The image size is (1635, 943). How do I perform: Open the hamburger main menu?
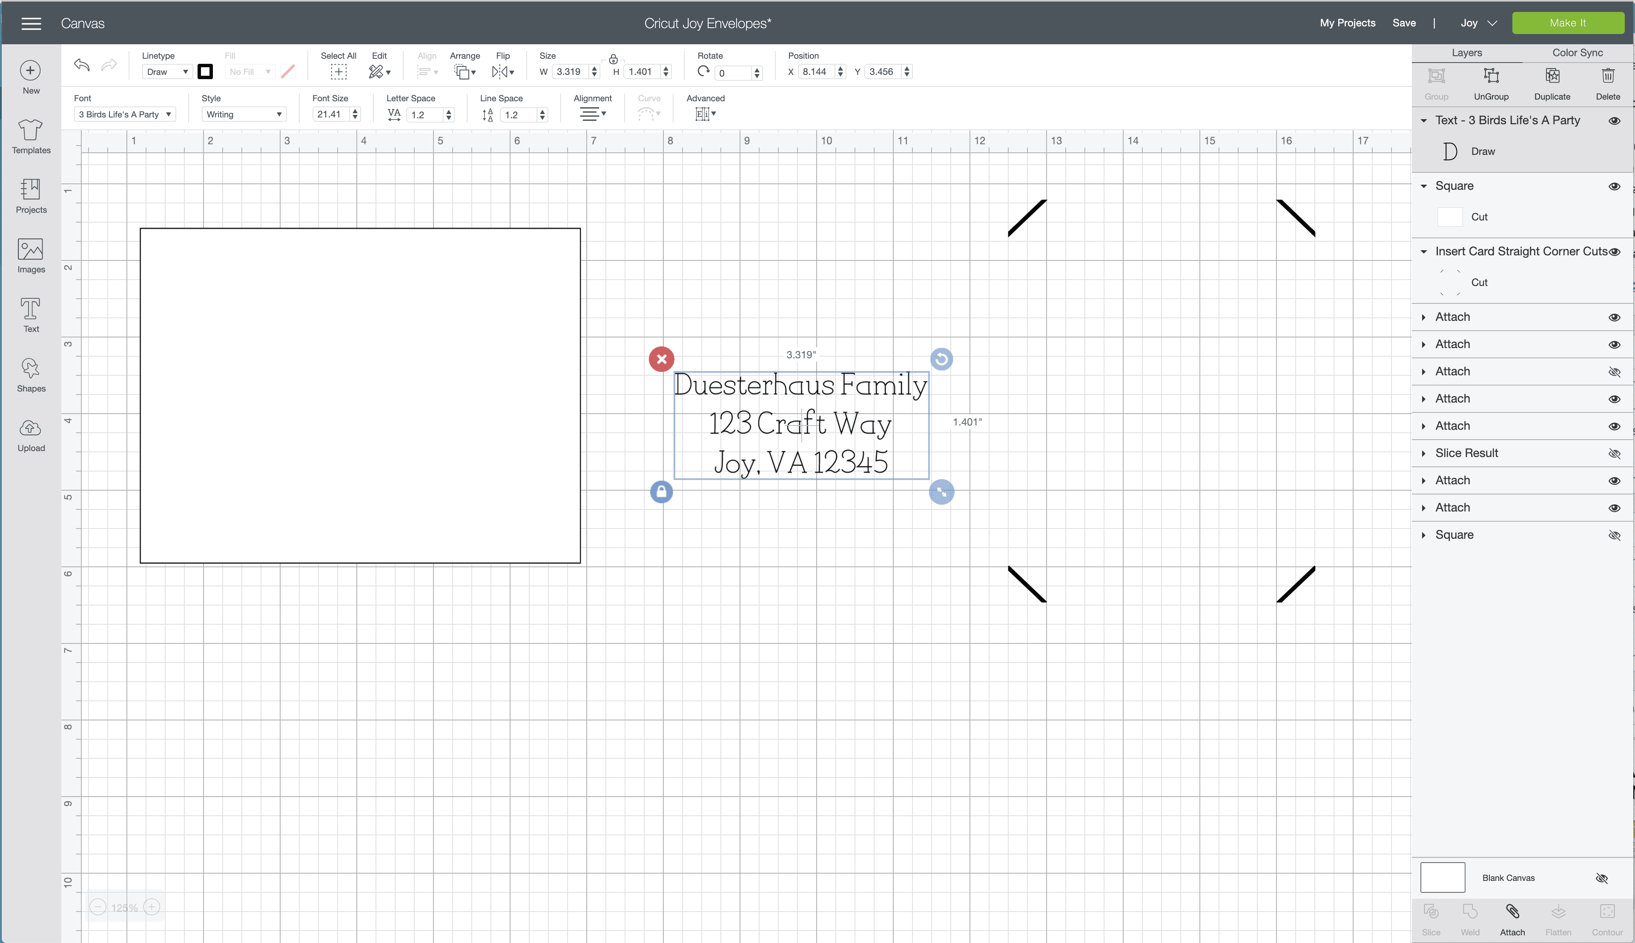(31, 23)
